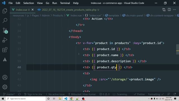Image resolution: width=179 pixels, height=101 pixels.
Task: Expand resources breadcrumb segment
Action: 18,15
